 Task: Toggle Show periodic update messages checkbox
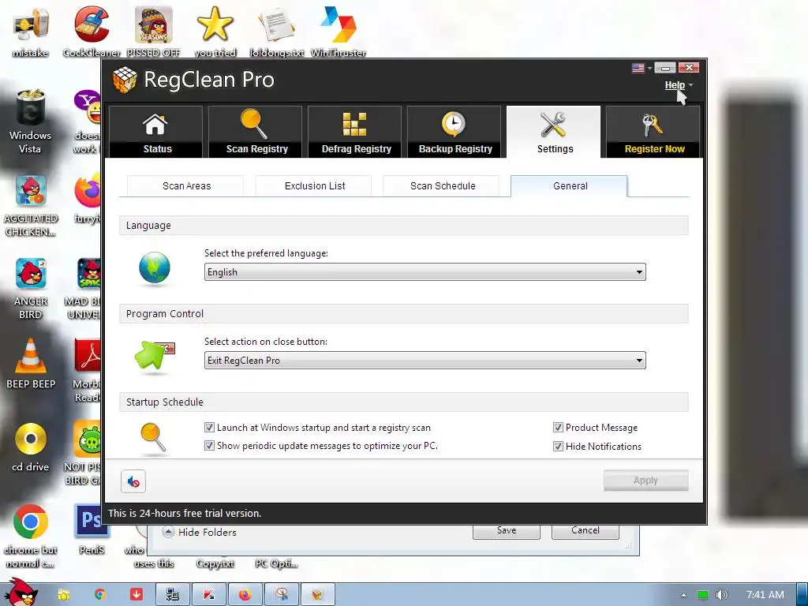[209, 445]
